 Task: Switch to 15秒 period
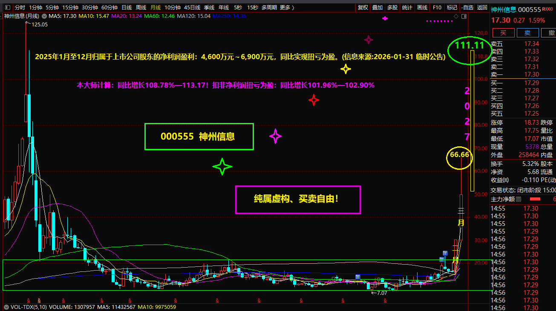(252, 8)
